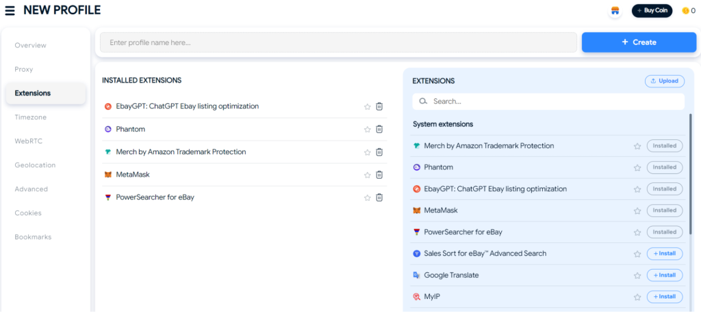Upload a custom extension
Image resolution: width=701 pixels, height=312 pixels.
pyautogui.click(x=664, y=81)
